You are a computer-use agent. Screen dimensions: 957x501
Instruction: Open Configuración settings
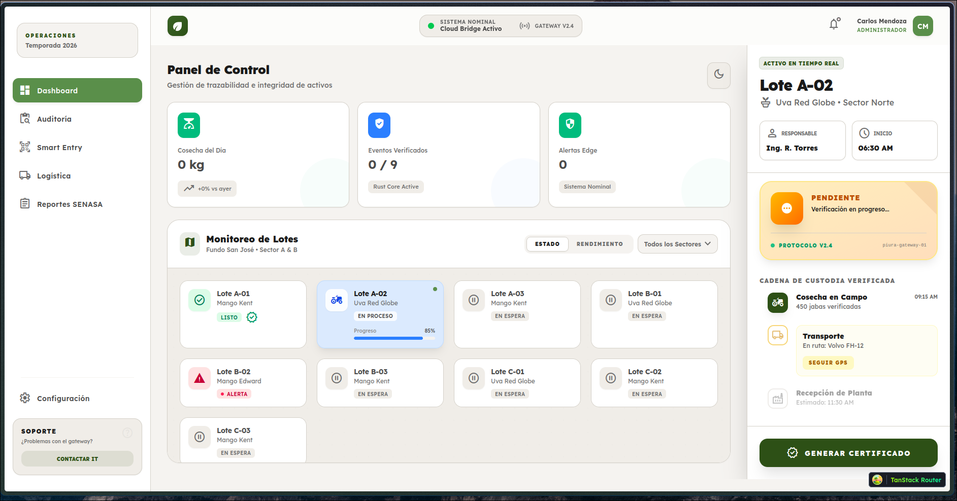(x=77, y=398)
